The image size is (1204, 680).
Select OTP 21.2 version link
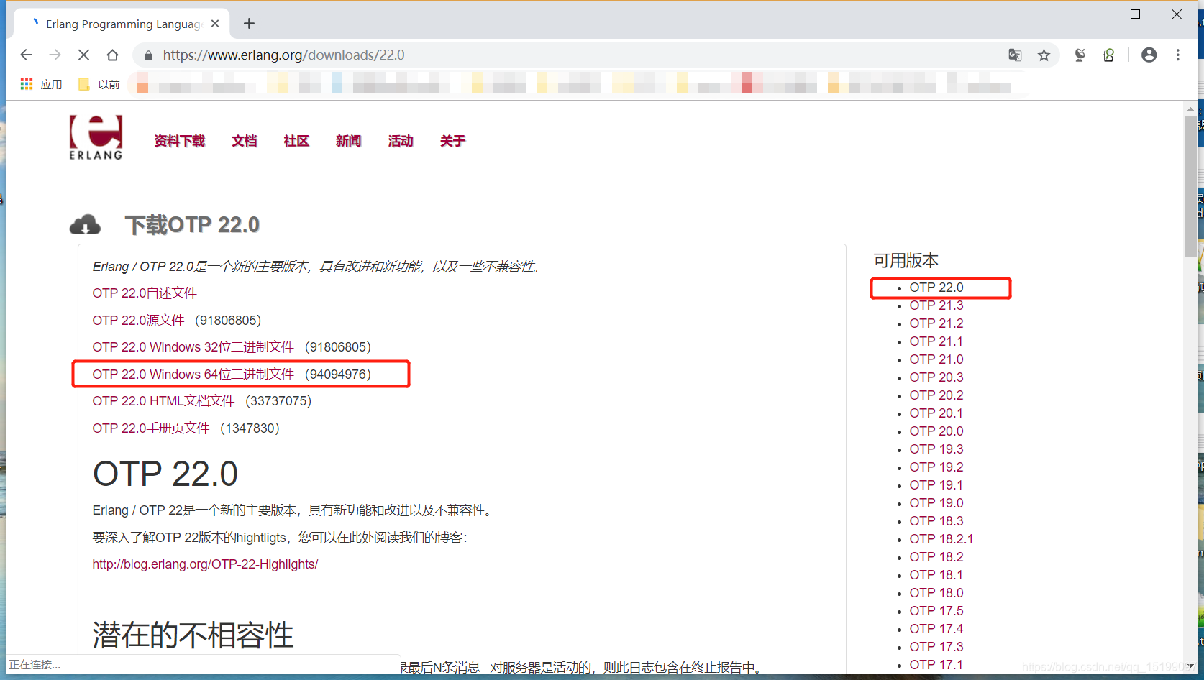(x=936, y=323)
